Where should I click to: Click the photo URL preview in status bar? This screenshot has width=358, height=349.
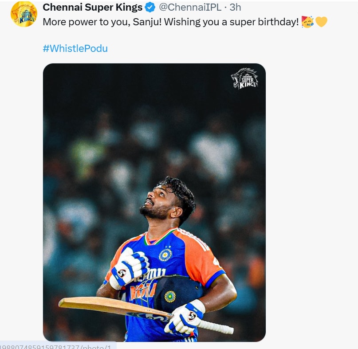click(58, 345)
